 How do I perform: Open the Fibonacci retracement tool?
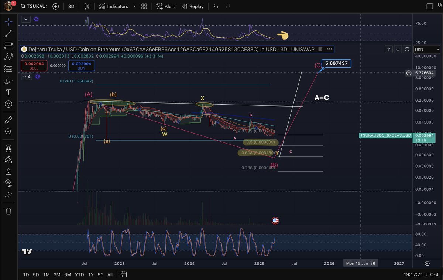click(8, 45)
